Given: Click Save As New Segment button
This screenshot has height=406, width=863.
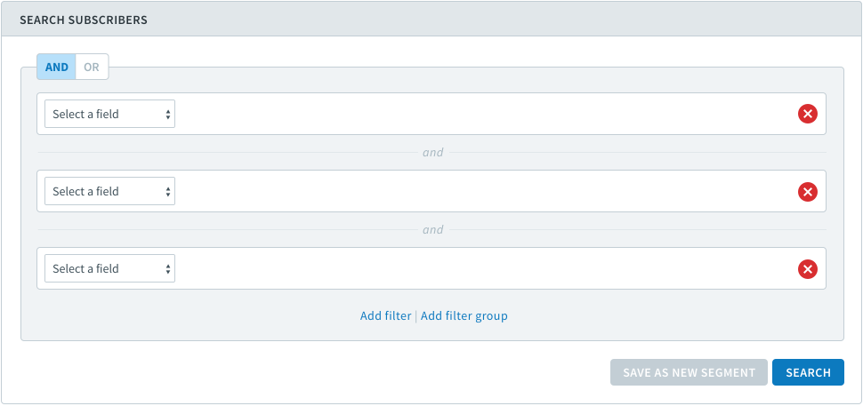Looking at the screenshot, I should [689, 372].
